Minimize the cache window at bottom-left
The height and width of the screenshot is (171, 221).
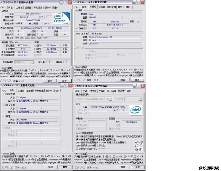(62, 85)
